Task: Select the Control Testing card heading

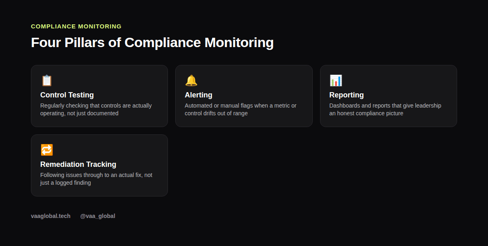Action: pos(67,95)
